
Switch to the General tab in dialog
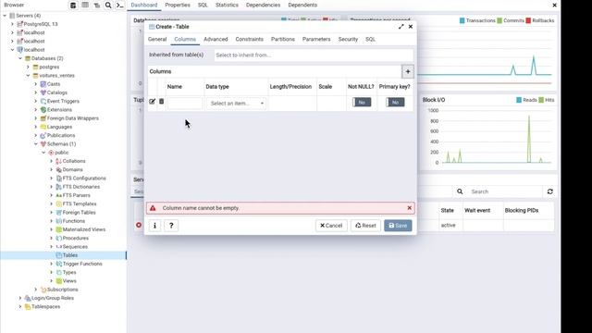click(157, 39)
